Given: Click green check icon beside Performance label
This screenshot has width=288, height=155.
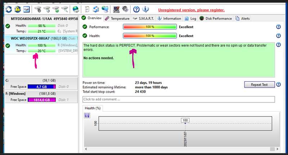Looking at the screenshot, I should point(85,27).
